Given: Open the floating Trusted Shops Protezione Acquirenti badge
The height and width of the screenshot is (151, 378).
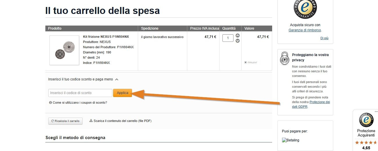Looking at the screenshot, I should pyautogui.click(x=366, y=131).
